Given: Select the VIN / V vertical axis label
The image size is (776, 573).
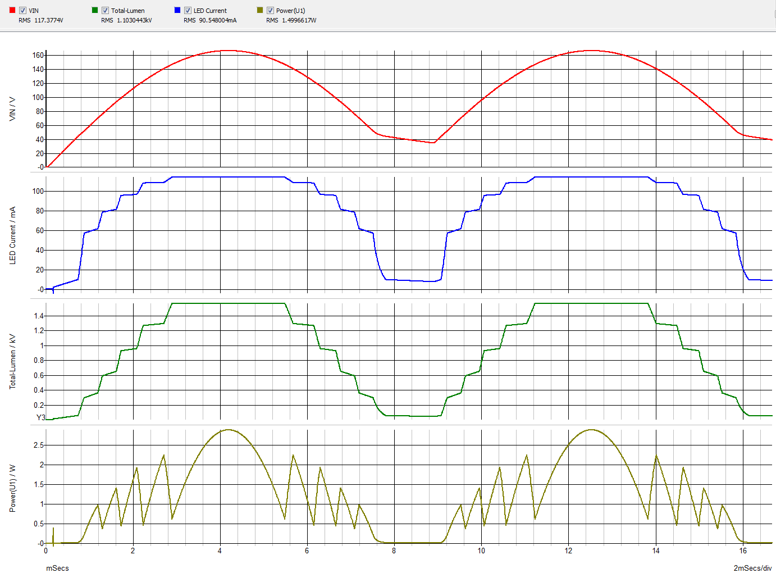Looking at the screenshot, I should (12, 108).
